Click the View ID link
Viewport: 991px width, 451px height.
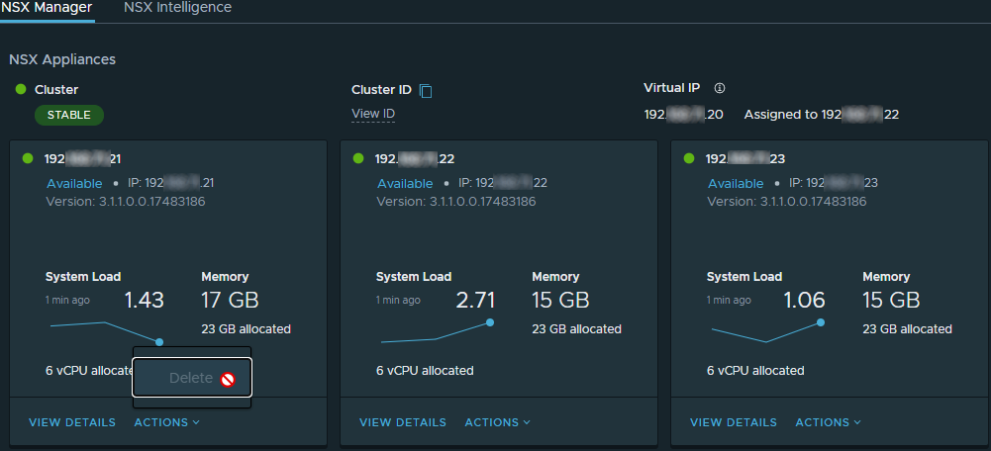click(x=373, y=114)
